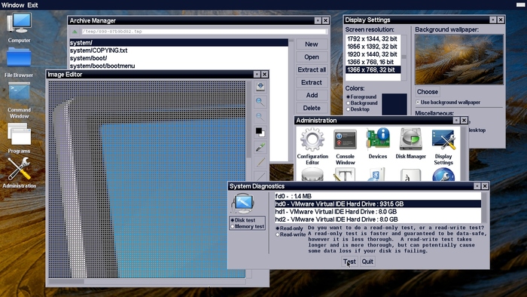Click the Choose wallpaper button

tap(427, 92)
